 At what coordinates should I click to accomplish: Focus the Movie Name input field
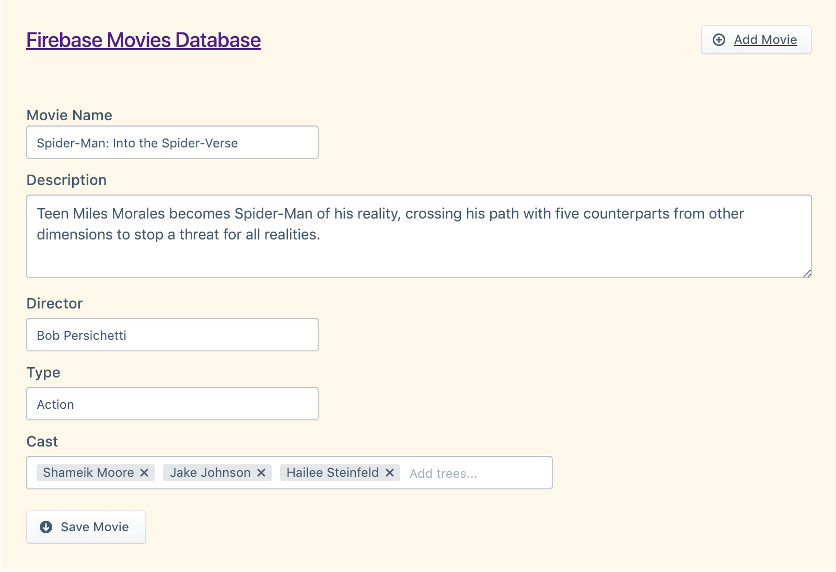[x=172, y=142]
